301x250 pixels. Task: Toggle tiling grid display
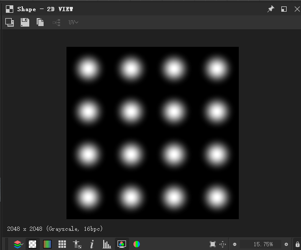[x=62, y=244]
